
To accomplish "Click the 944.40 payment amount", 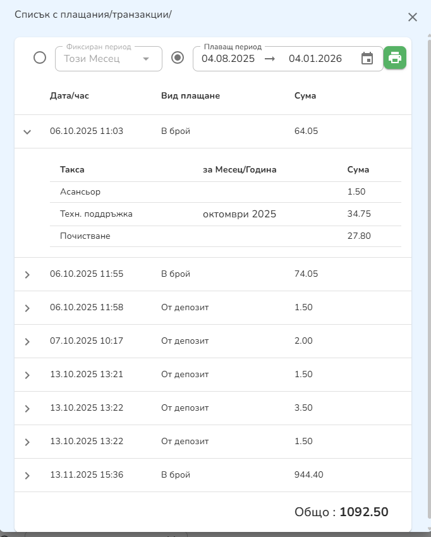I will coord(309,475).
